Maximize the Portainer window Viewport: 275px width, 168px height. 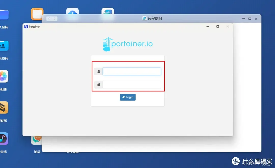218,27
